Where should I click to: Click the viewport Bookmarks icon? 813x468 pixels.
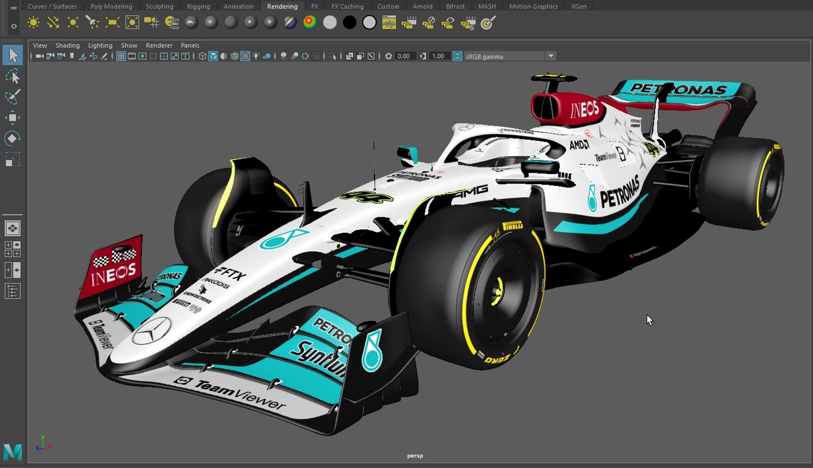coord(72,56)
